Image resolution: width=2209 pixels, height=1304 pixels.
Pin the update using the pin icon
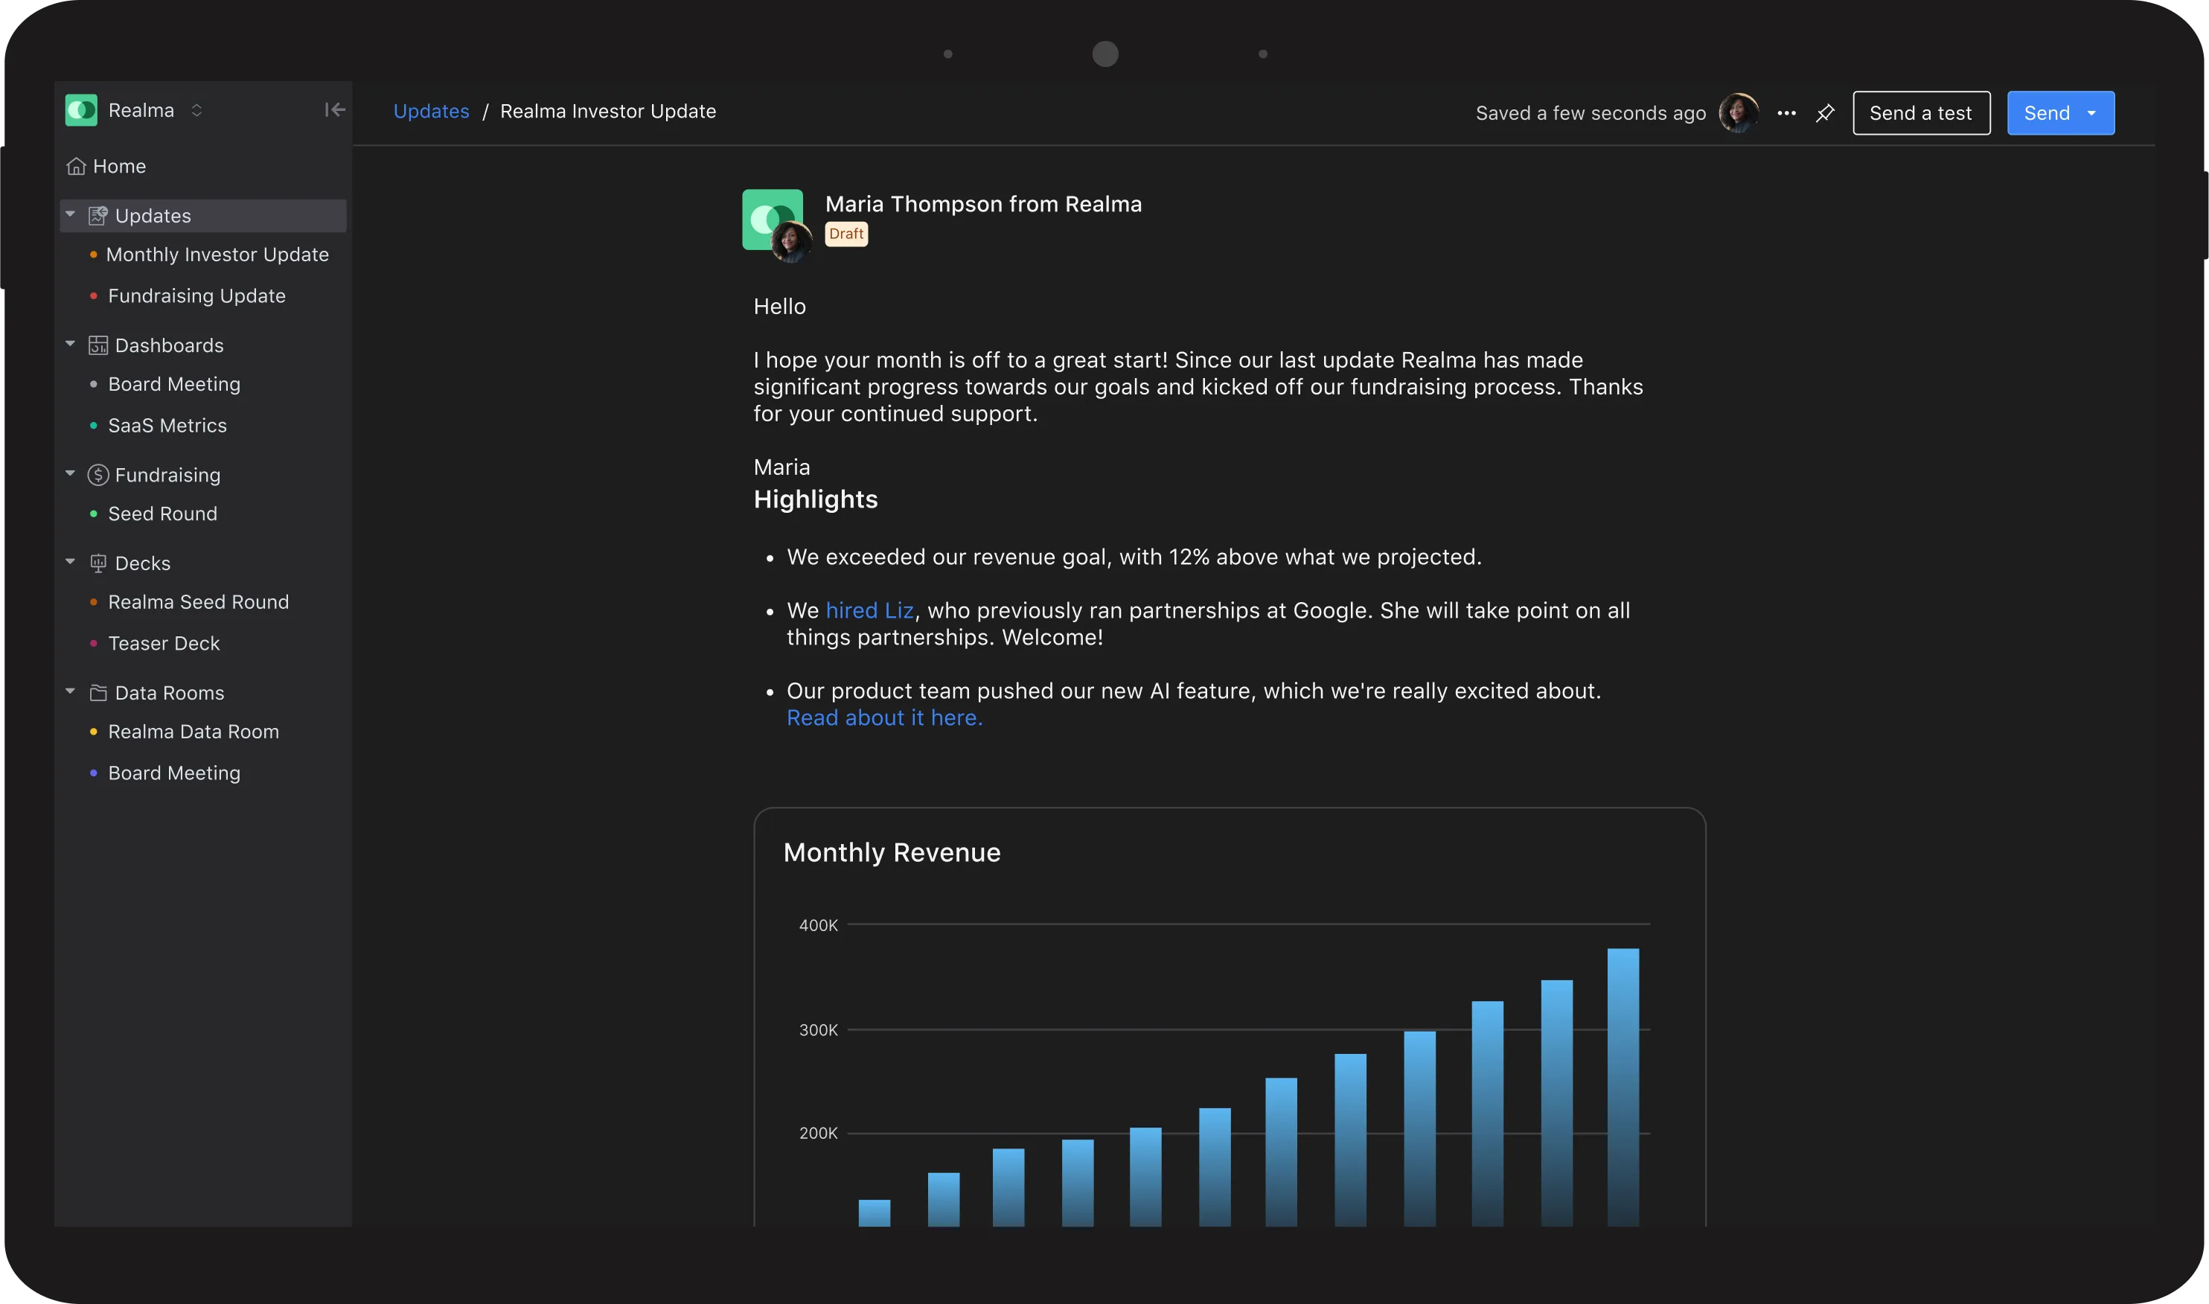[1825, 112]
